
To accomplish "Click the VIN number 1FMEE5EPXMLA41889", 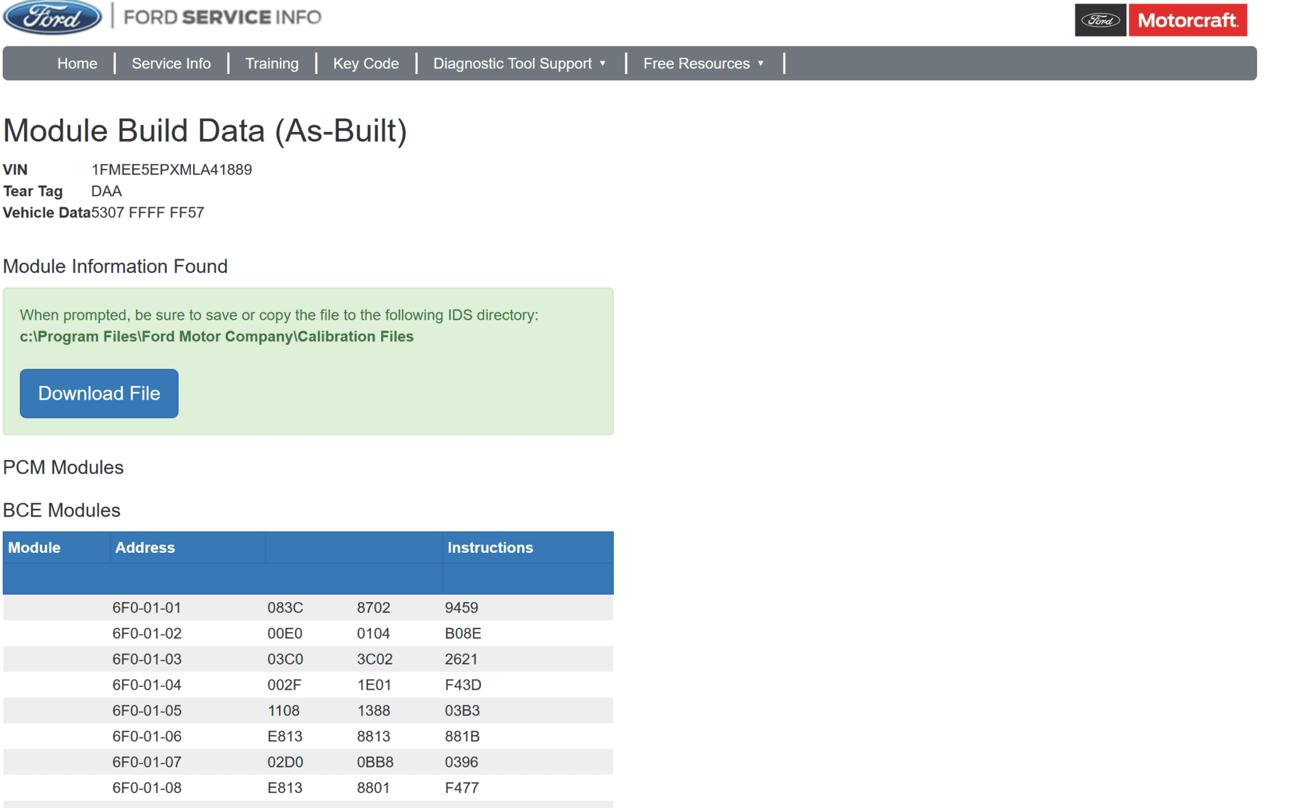I will (172, 170).
